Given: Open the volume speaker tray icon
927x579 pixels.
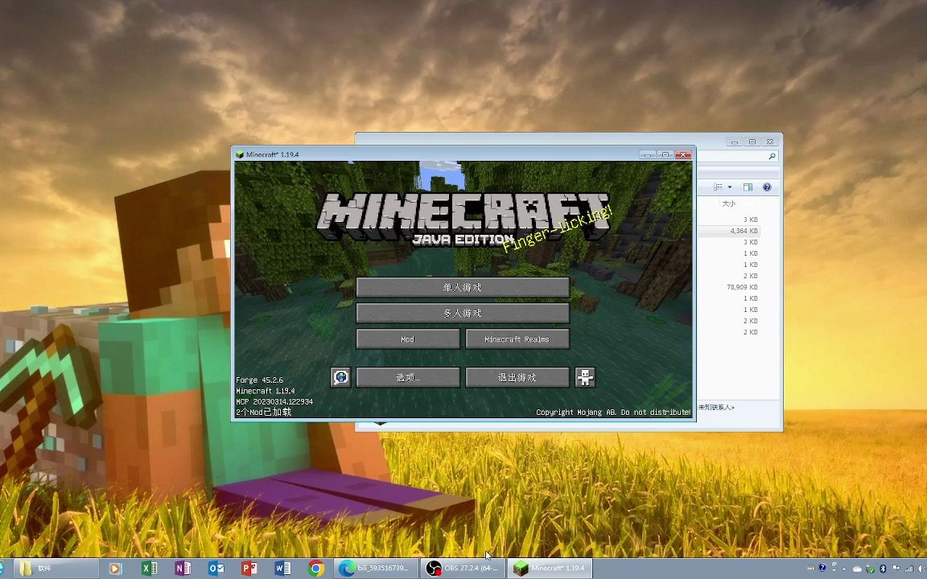Looking at the screenshot, I should click(x=921, y=569).
